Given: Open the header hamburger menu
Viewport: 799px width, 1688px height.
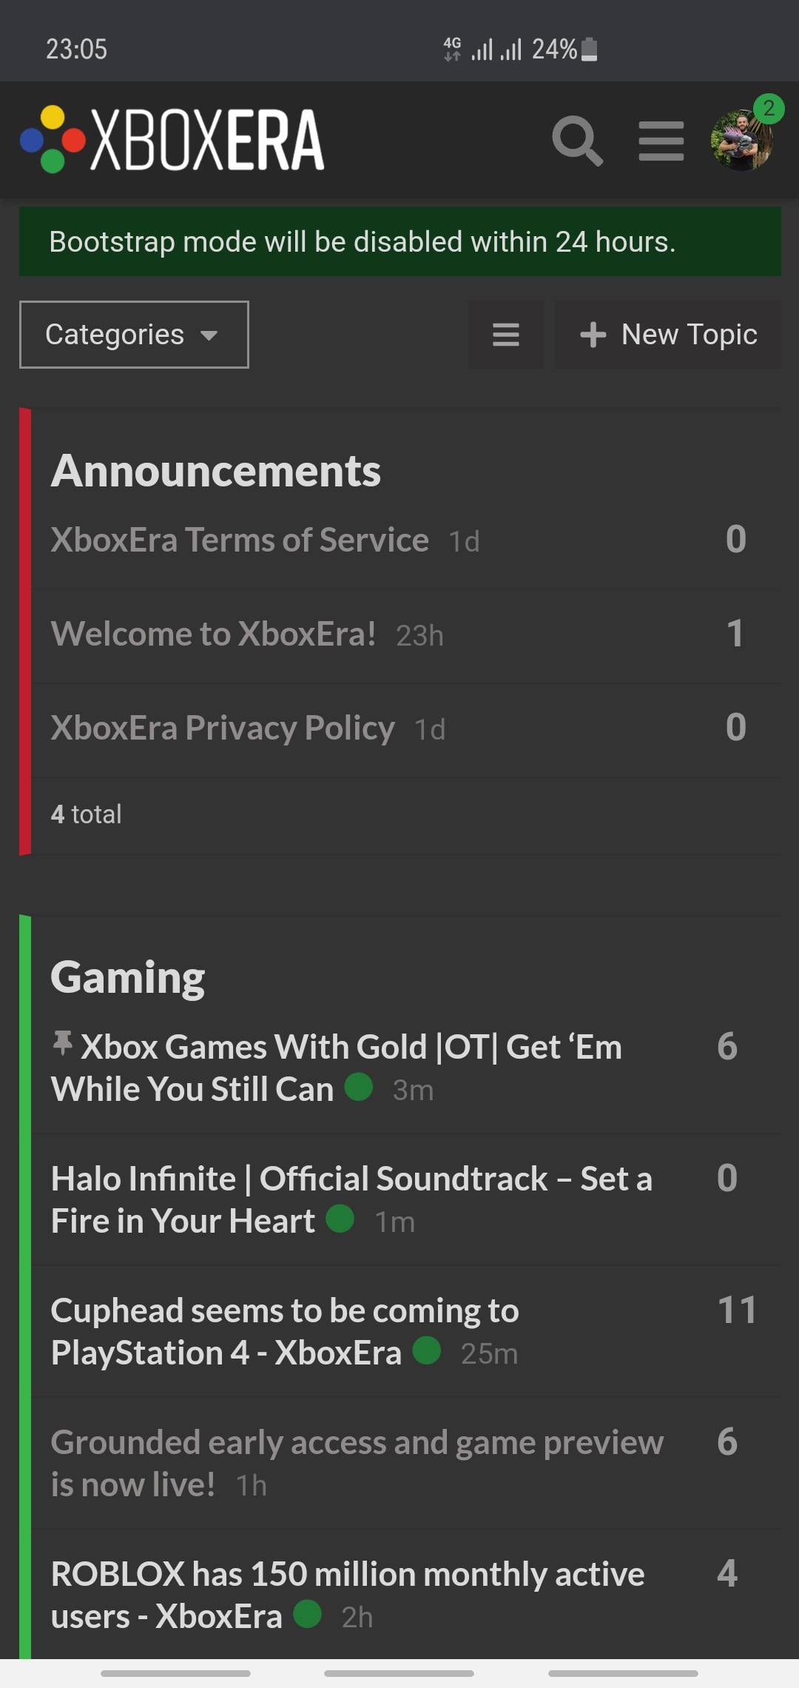Looking at the screenshot, I should point(661,140).
